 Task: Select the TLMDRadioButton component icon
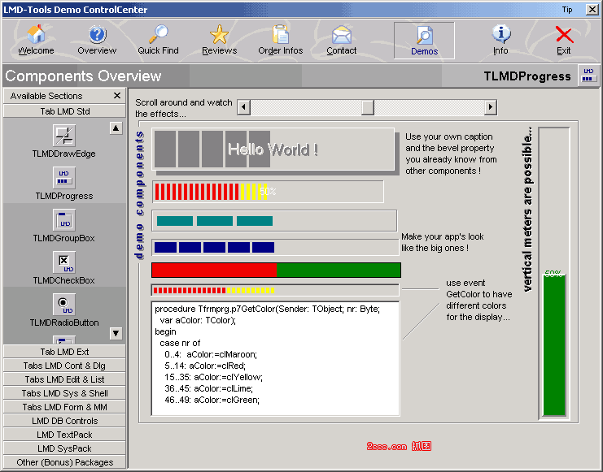pos(63,304)
